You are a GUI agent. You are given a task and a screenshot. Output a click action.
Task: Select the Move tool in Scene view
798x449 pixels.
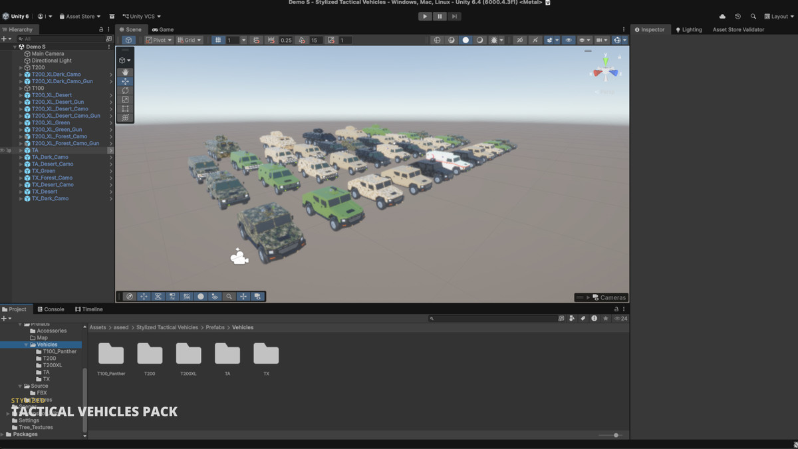click(125, 81)
